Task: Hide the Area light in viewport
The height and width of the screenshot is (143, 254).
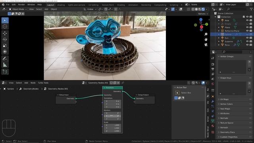Action: coord(247,20)
